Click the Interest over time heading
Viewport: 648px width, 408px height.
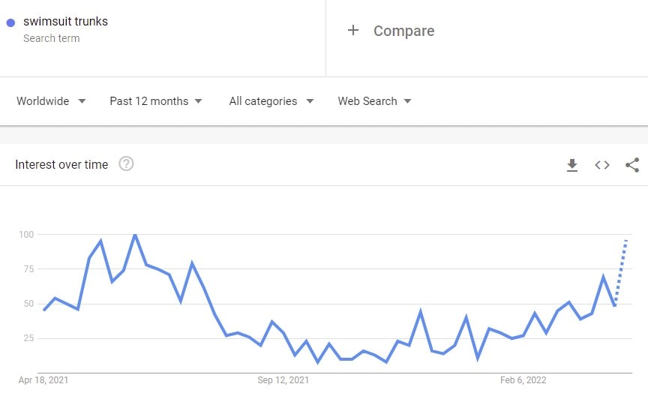[61, 164]
